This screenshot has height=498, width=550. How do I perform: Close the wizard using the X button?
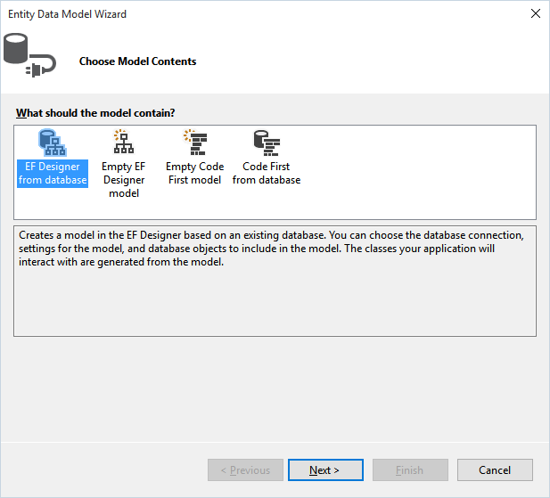coord(535,13)
